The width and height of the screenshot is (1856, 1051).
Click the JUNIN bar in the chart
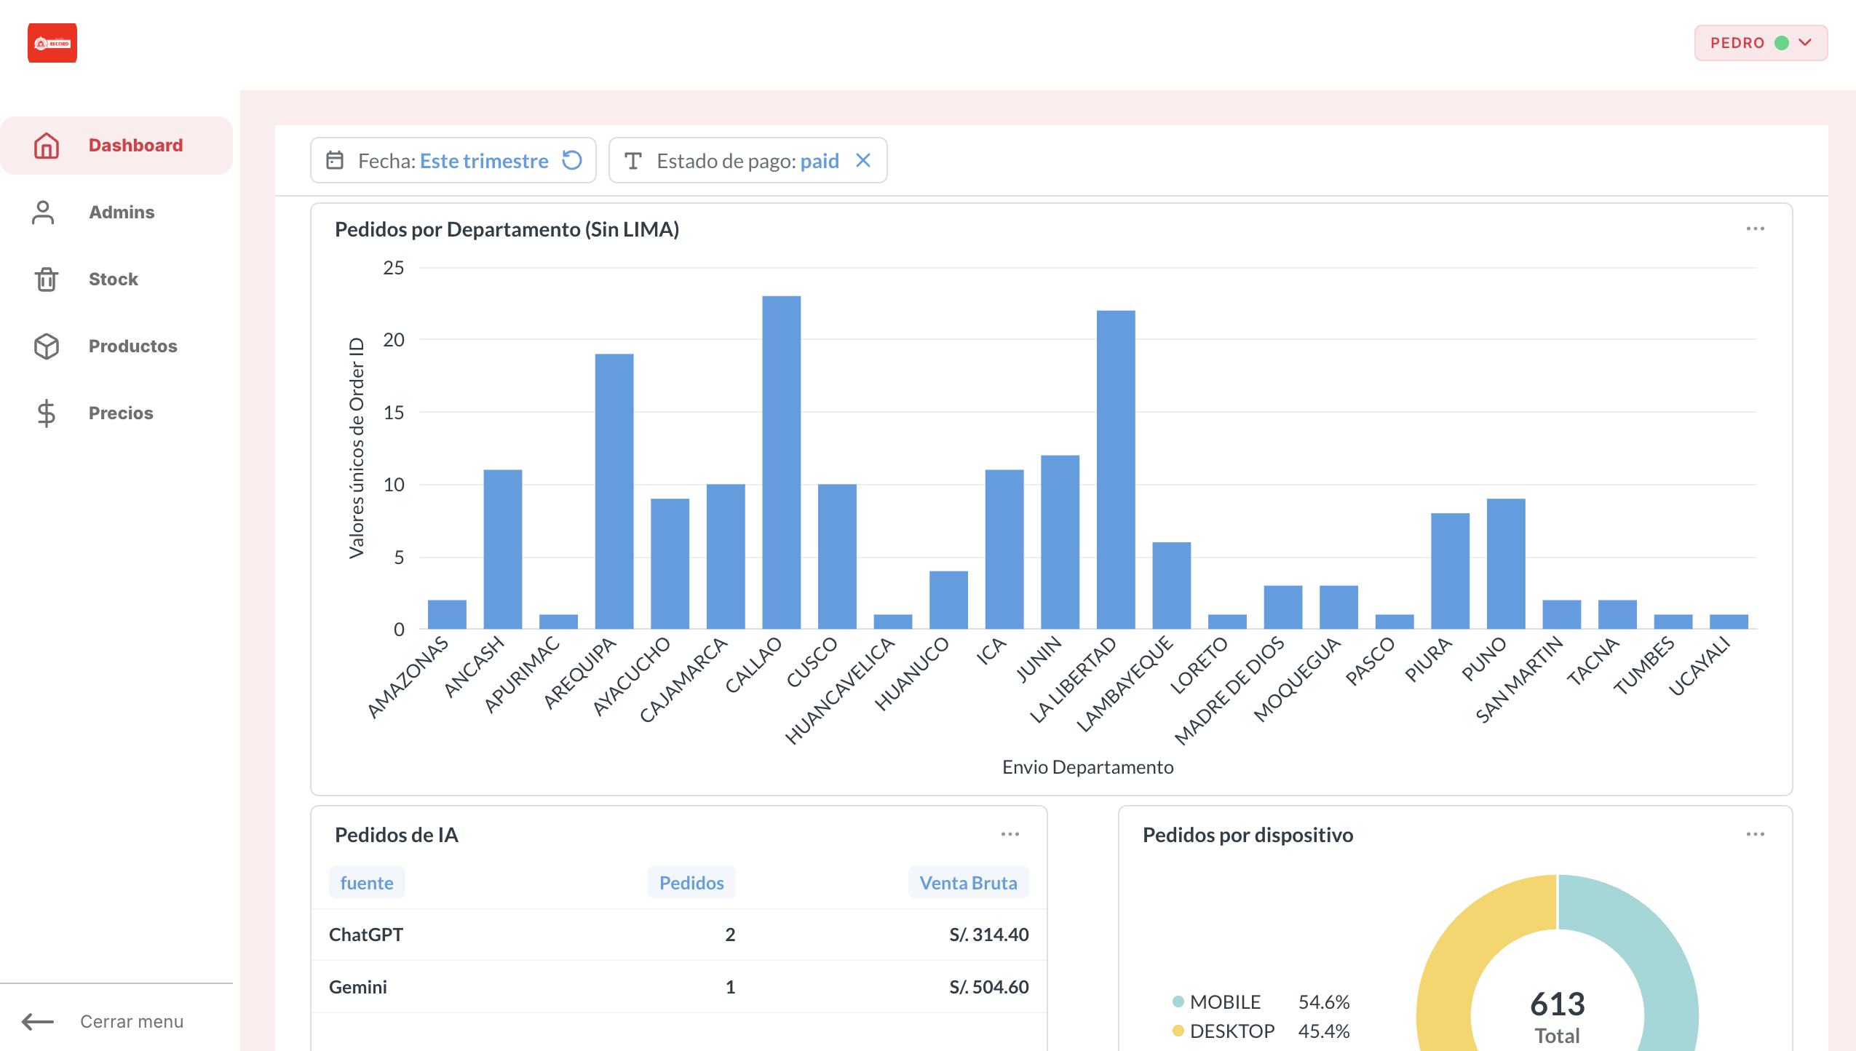[x=1060, y=542]
